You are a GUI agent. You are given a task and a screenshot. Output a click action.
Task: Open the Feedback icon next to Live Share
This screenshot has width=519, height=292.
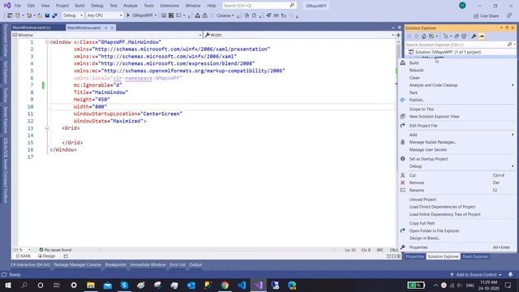tap(509, 15)
